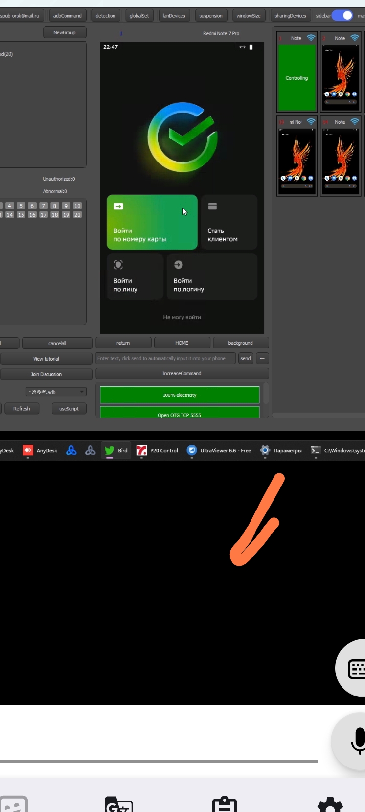Click the background button
The height and width of the screenshot is (812, 365).
(x=241, y=343)
